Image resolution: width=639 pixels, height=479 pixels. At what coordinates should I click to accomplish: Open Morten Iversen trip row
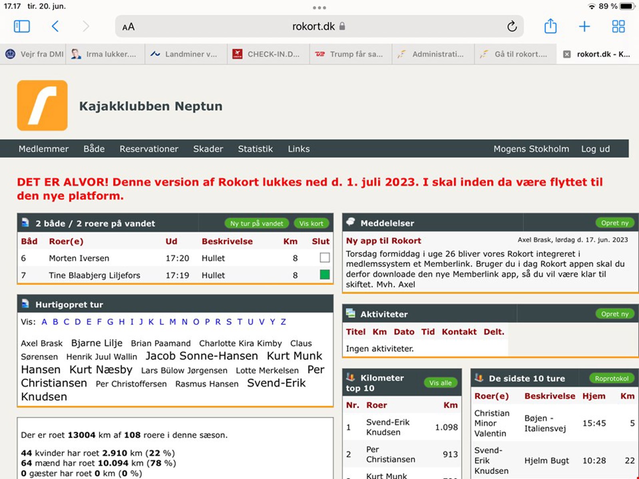[175, 258]
